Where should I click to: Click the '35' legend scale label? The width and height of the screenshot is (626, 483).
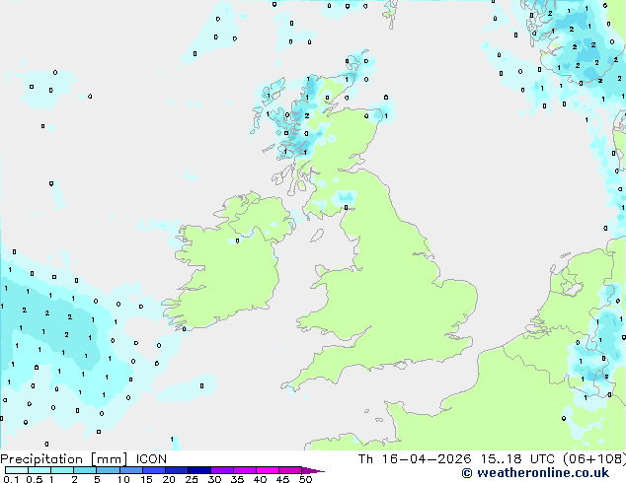pos(237,479)
